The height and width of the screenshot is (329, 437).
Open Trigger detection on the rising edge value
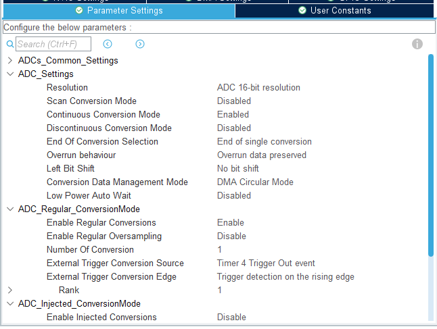285,277
